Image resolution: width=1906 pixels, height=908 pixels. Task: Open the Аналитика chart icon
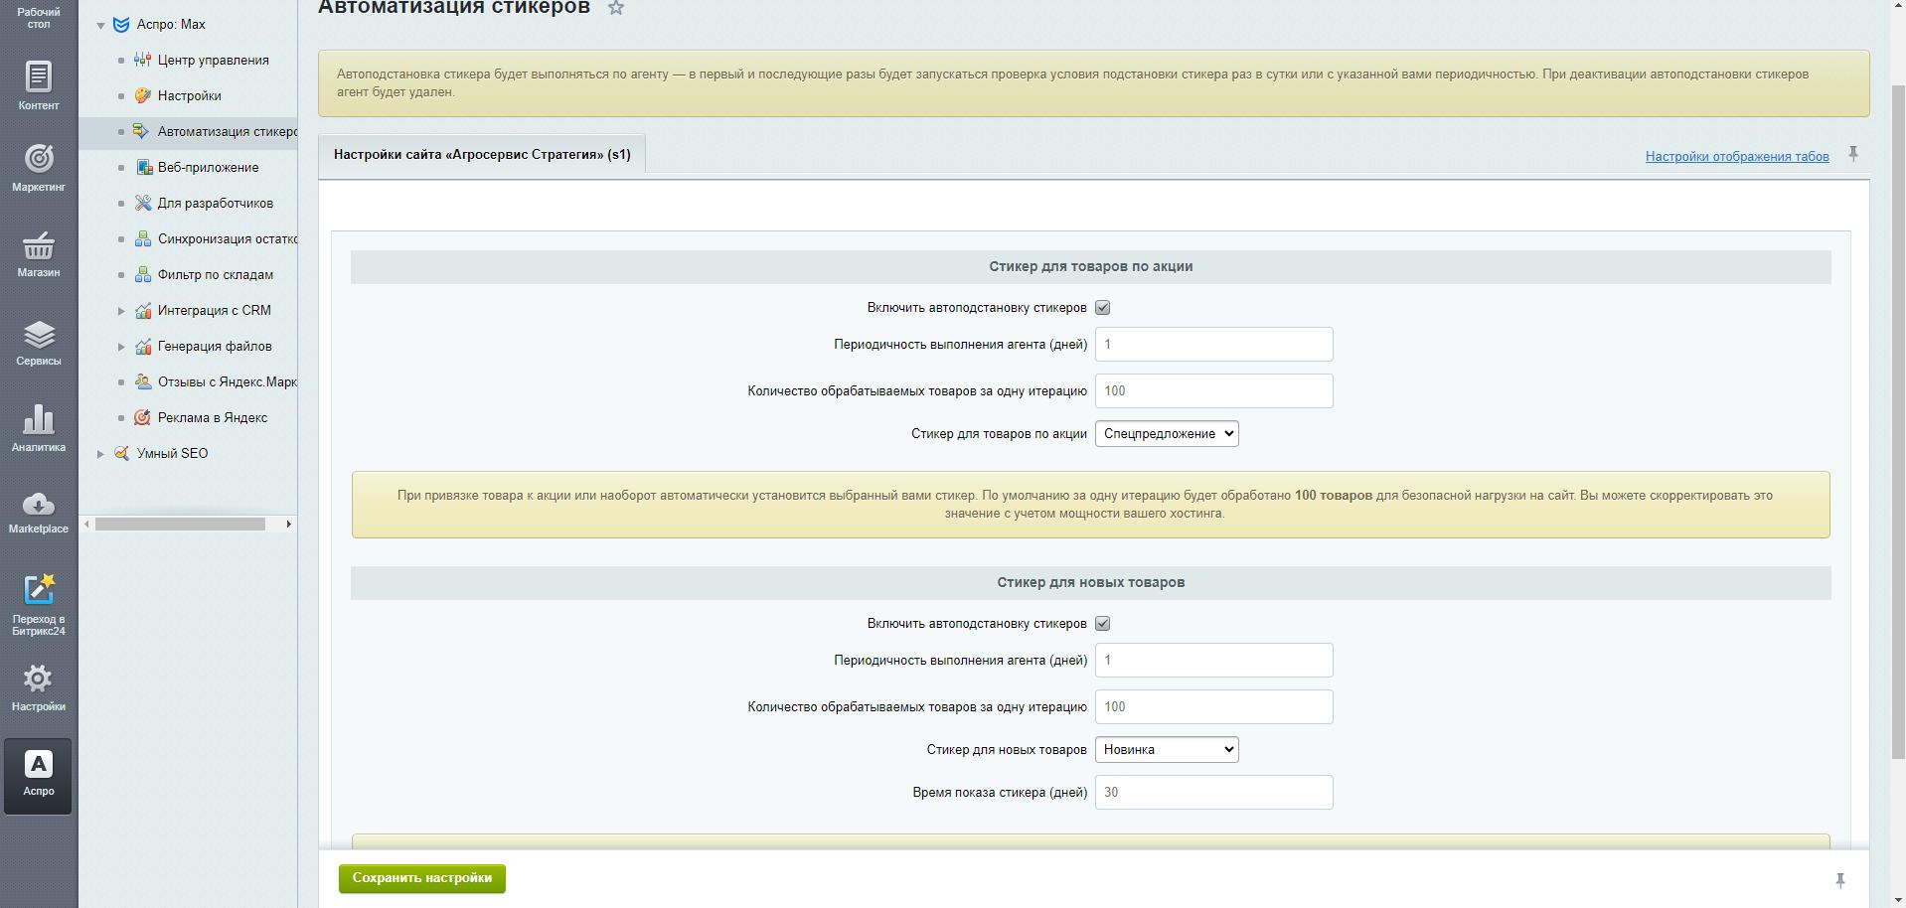point(38,420)
